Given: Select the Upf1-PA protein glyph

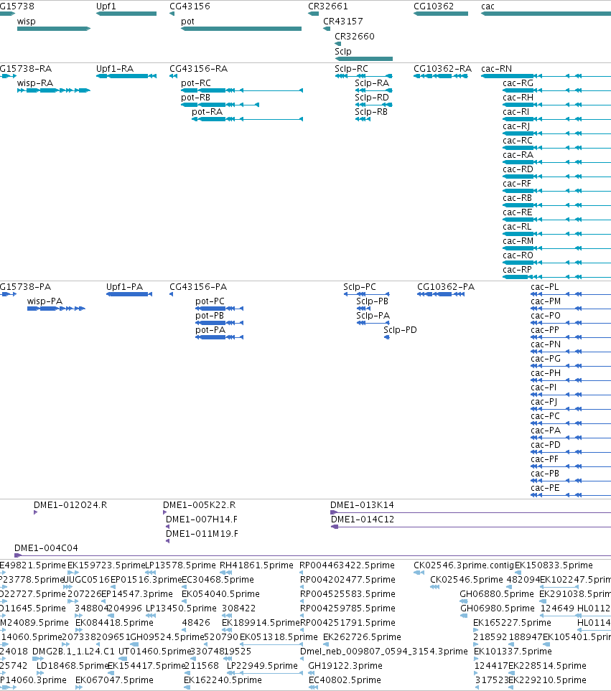Looking at the screenshot, I should [129, 294].
